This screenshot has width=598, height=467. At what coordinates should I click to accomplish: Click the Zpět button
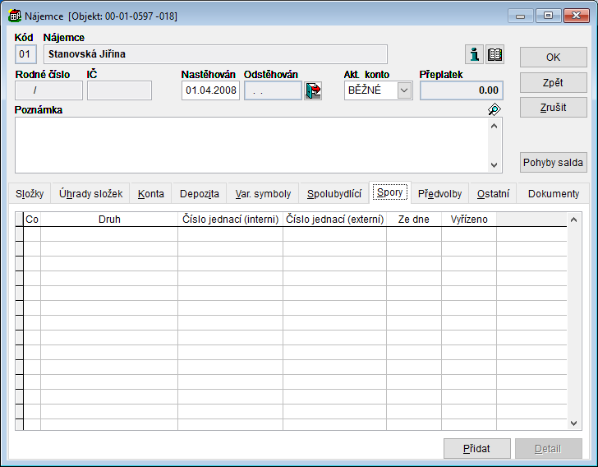[x=553, y=82]
